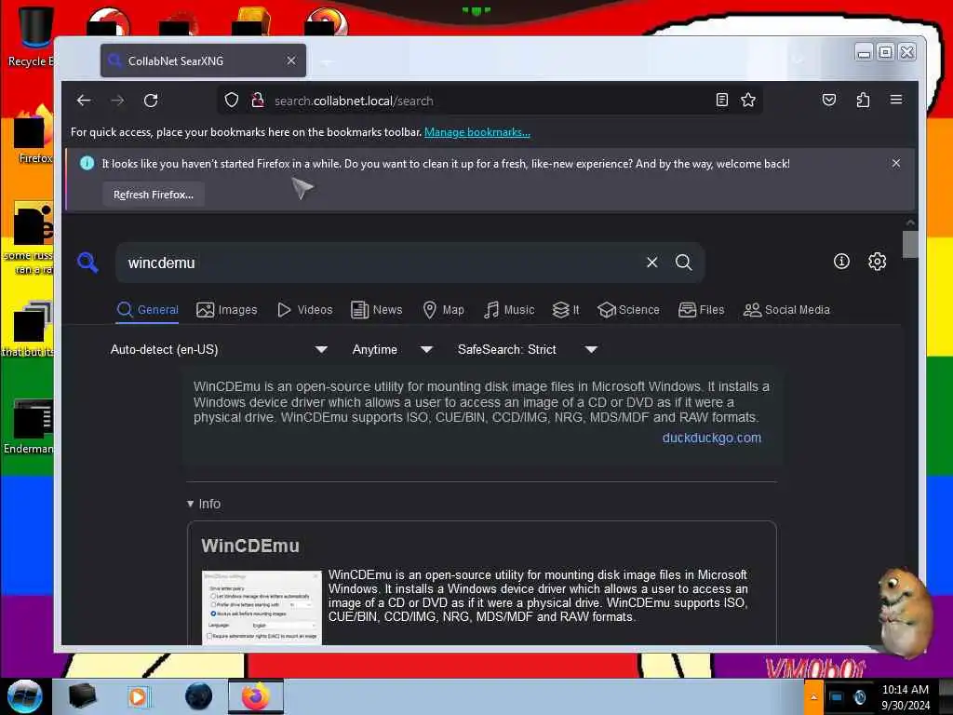Switch to the Videos tab
Screen dimensions: 953x715
tap(304, 309)
